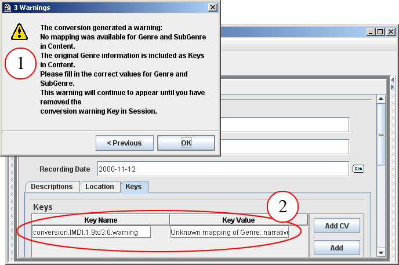399x265 pixels.
Task: Click the yellow warning triangle icon
Action: point(19,32)
